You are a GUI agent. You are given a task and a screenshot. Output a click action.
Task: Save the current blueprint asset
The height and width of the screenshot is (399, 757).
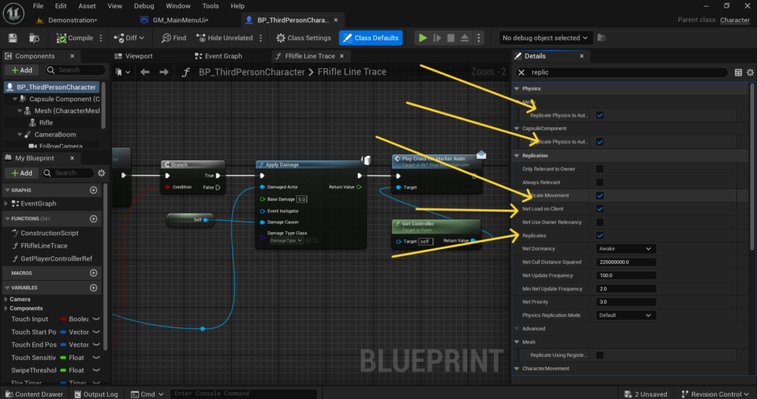pyautogui.click(x=13, y=38)
